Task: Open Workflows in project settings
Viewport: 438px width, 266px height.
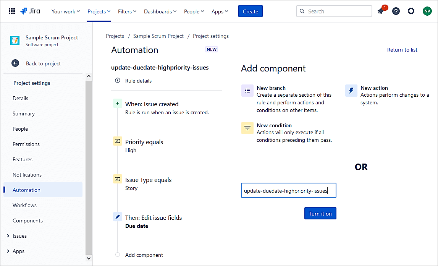Action: click(24, 205)
